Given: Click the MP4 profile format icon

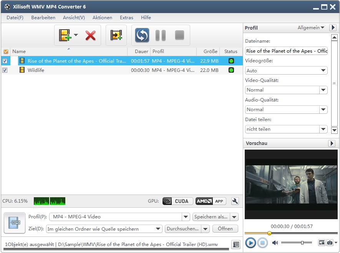Looking at the screenshot, I should (x=15, y=223).
